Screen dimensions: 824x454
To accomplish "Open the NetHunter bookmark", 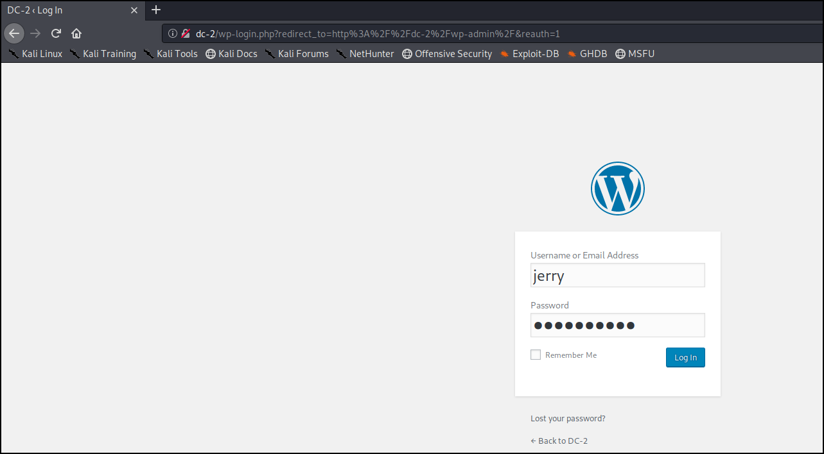I will coord(365,54).
